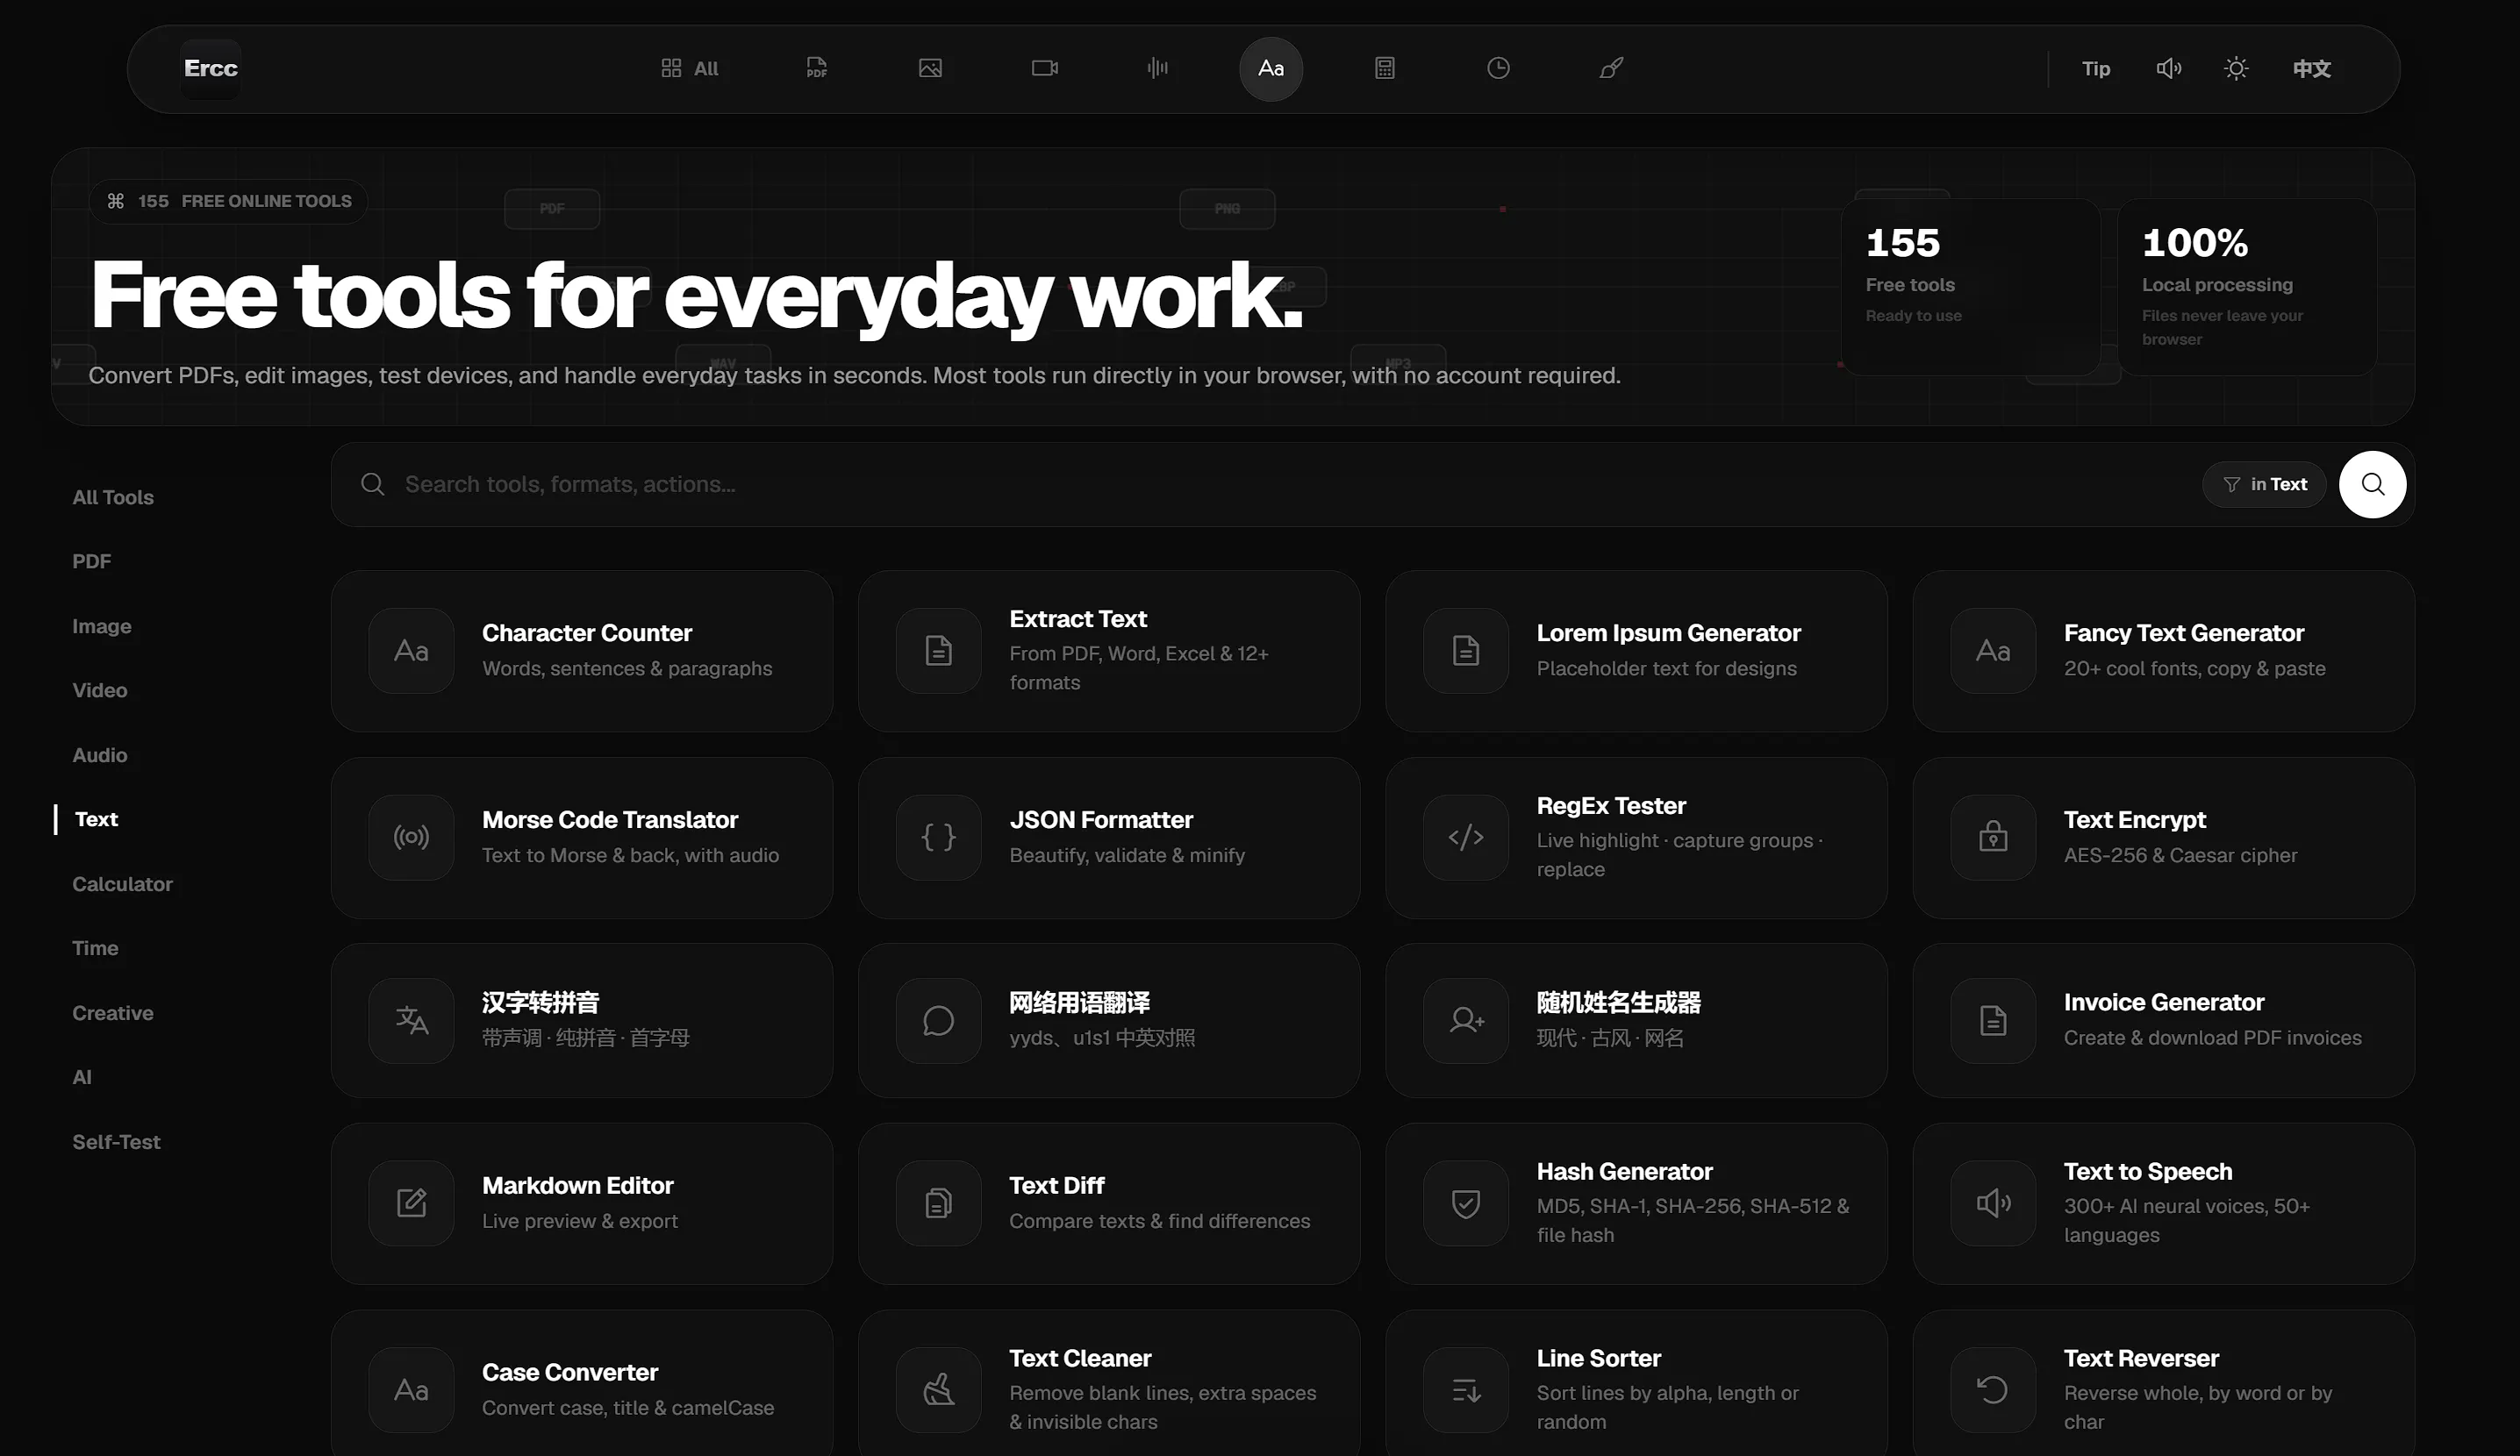The height and width of the screenshot is (1456, 2520).
Task: Click the Text Cleaner broom icon
Action: tap(937, 1389)
